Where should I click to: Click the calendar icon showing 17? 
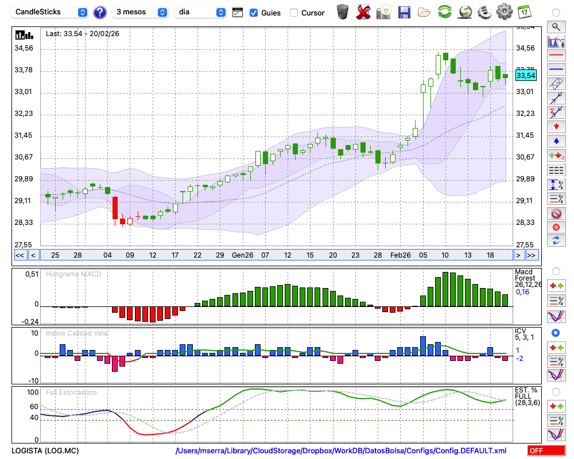[524, 12]
